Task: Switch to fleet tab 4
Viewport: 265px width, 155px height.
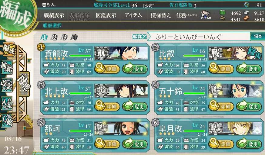Action: [75, 37]
